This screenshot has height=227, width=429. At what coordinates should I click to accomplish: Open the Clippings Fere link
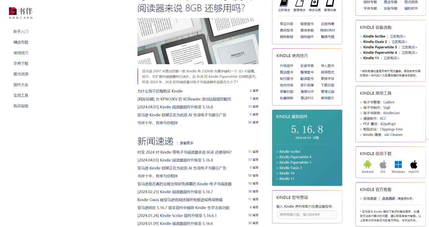pos(391,129)
